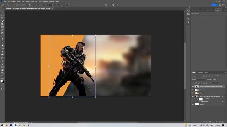
Task: Switch to the Channels tab
Action: coord(200,72)
